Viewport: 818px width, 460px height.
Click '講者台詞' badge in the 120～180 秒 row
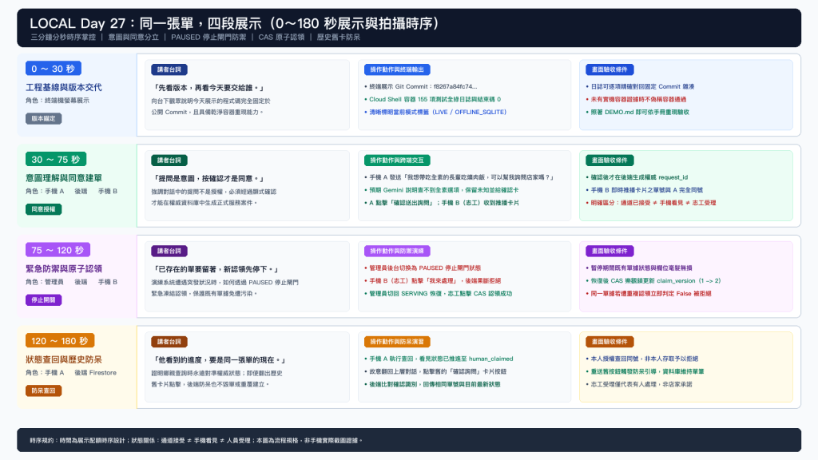(169, 342)
